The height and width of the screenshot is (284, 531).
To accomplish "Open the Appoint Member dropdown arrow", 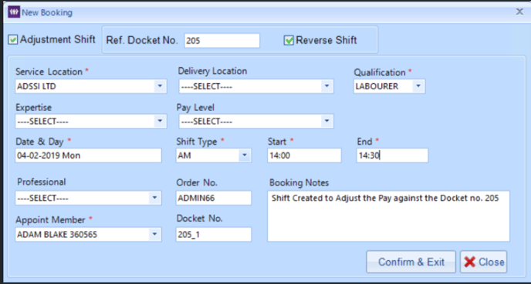I will [154, 234].
